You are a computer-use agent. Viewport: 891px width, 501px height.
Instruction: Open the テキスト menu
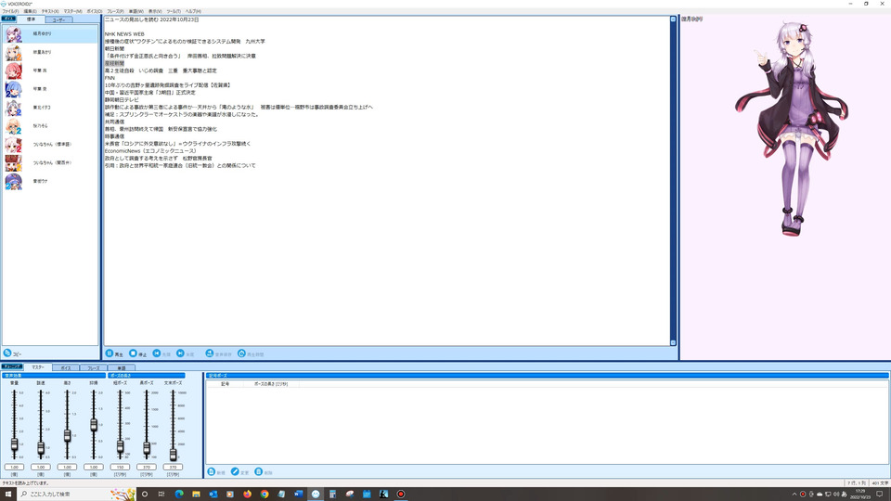tap(50, 11)
